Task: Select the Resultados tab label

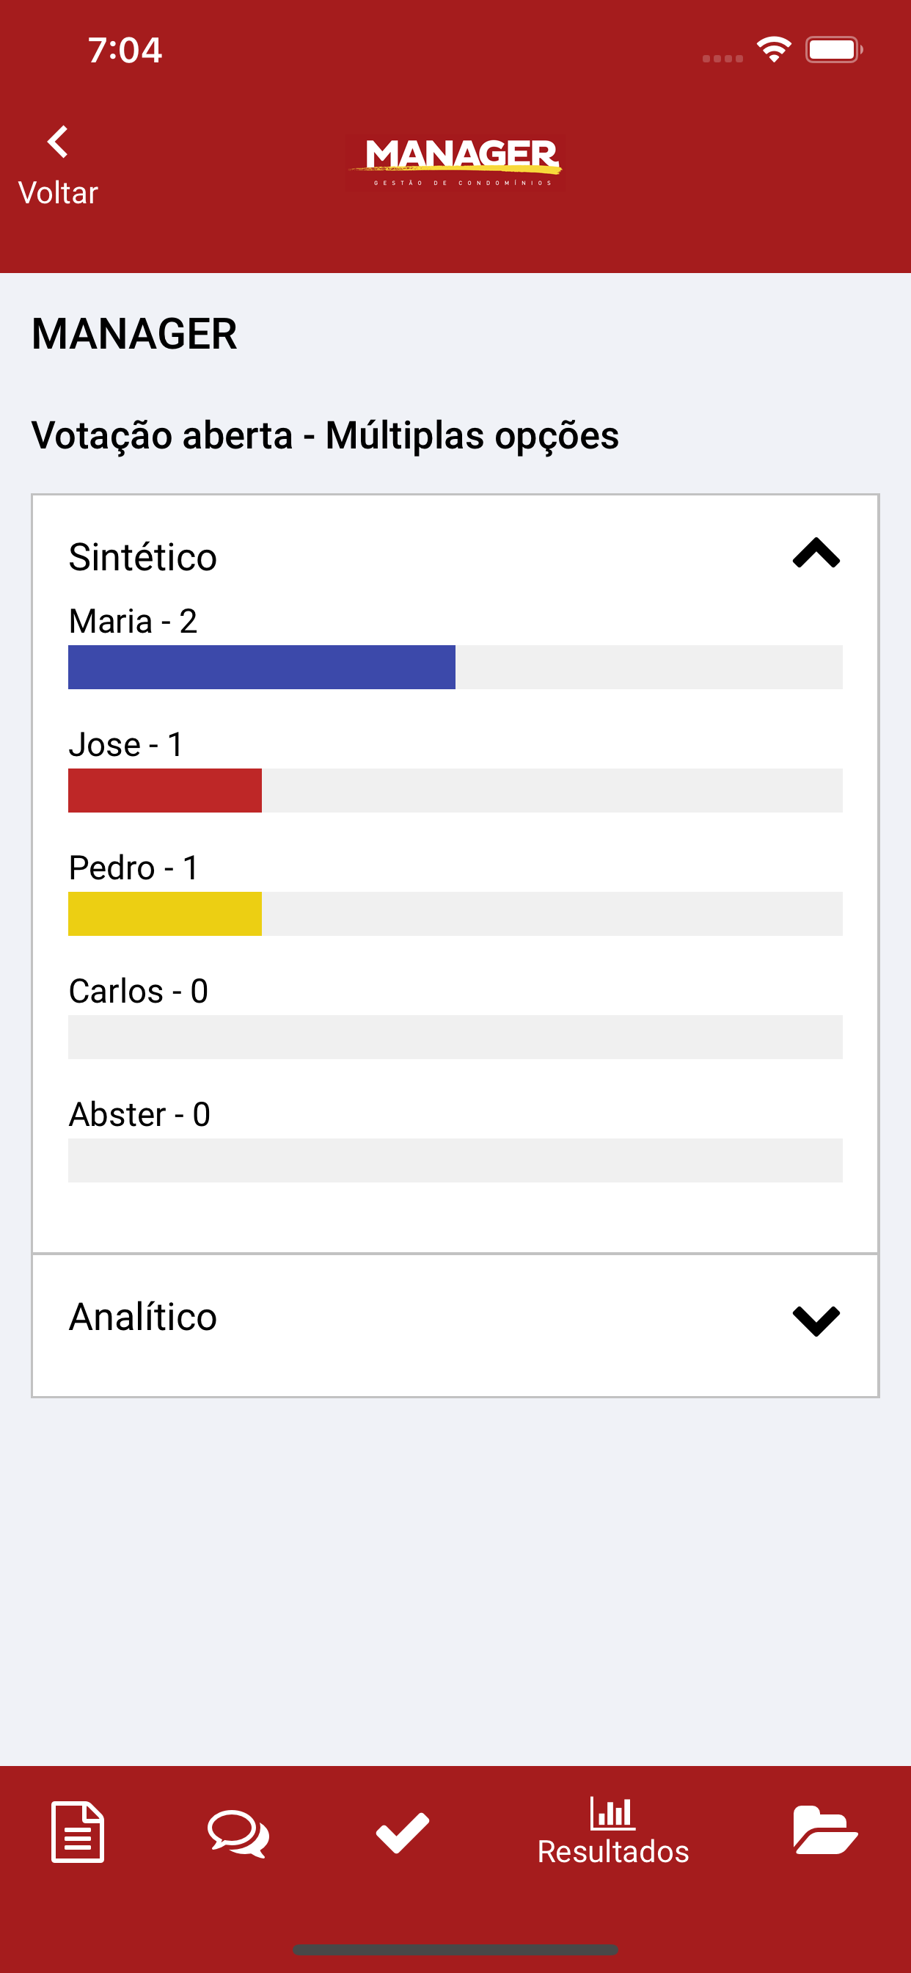Action: click(613, 1851)
